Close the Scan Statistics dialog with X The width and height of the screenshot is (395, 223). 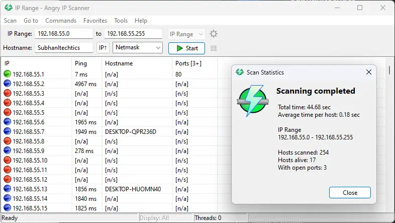pyautogui.click(x=369, y=72)
